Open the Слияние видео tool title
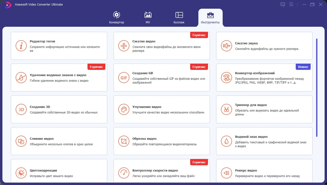 [x=42, y=139]
